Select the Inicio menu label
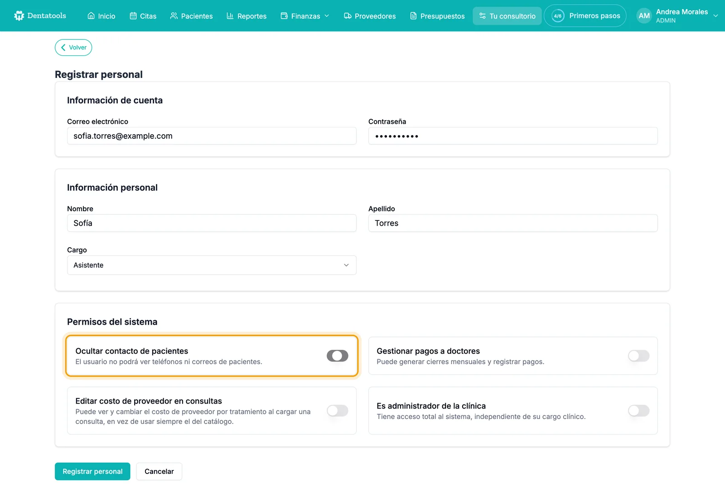The image size is (725, 492). tap(107, 16)
